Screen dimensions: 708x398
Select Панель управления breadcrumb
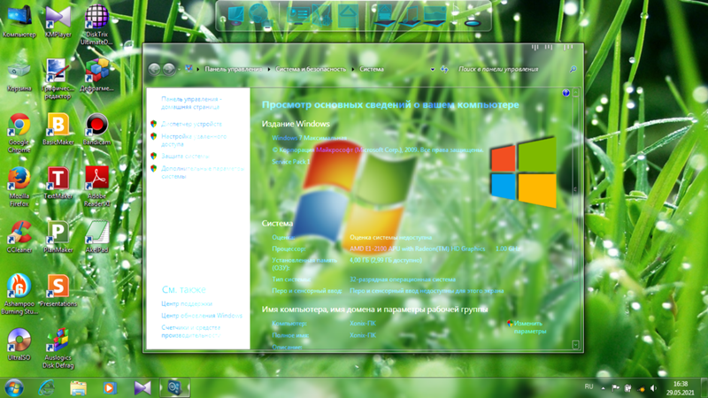coord(233,69)
